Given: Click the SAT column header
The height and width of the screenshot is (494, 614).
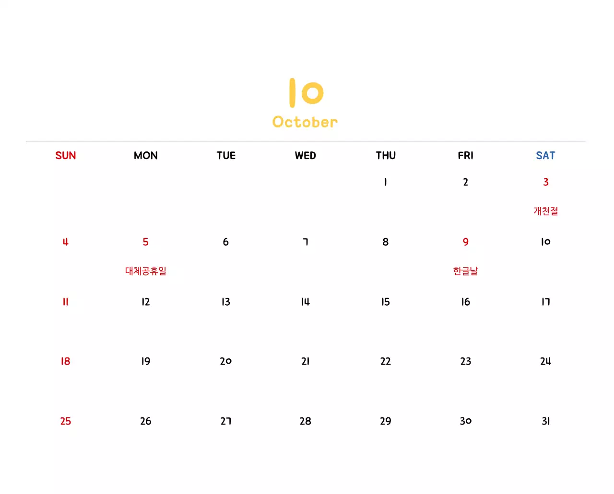Looking at the screenshot, I should [x=545, y=155].
